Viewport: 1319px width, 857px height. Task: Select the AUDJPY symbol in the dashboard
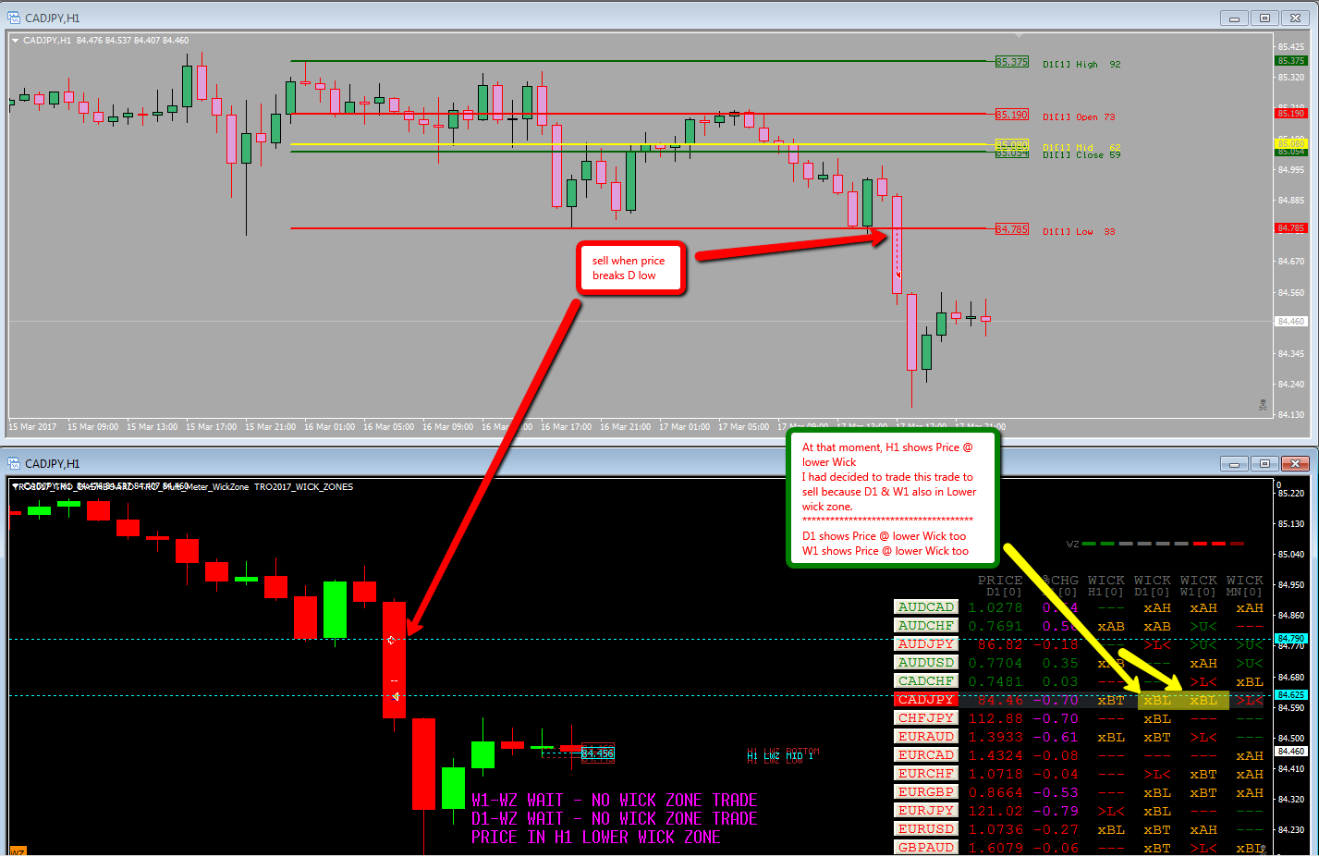pyautogui.click(x=926, y=644)
